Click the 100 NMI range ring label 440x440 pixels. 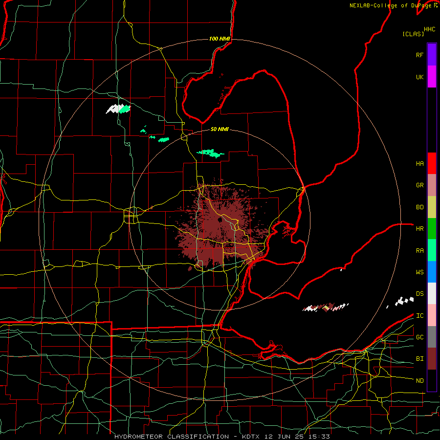point(220,39)
